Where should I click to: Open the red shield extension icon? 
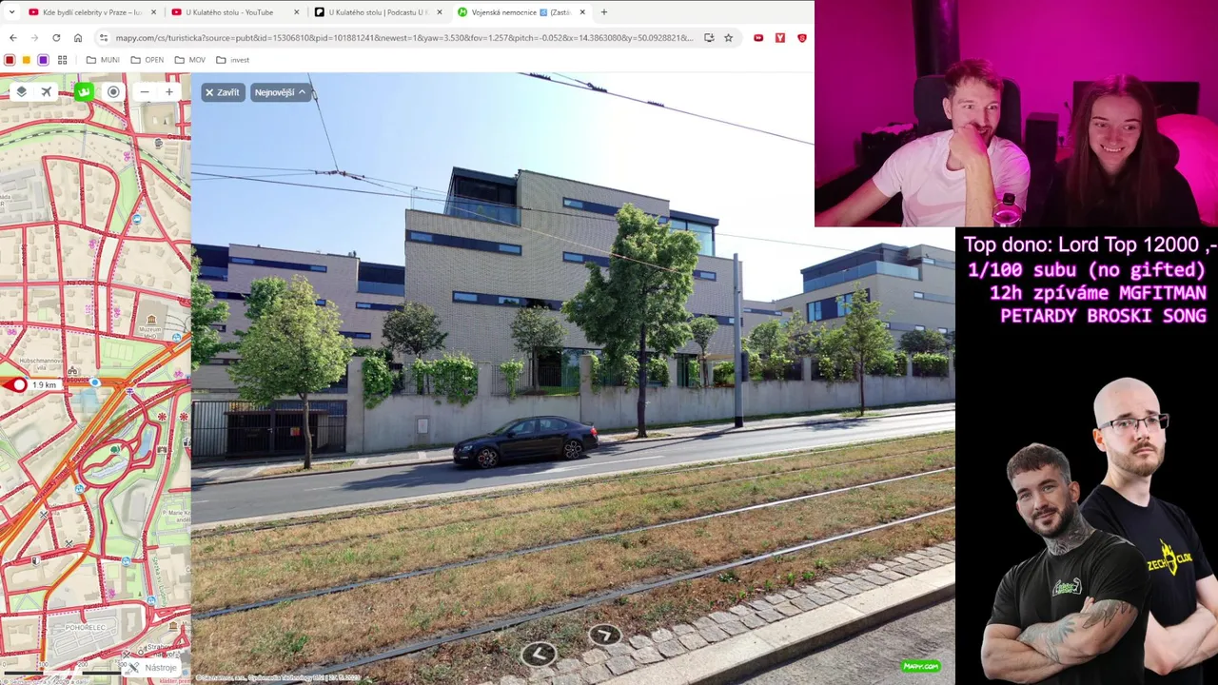tap(802, 38)
